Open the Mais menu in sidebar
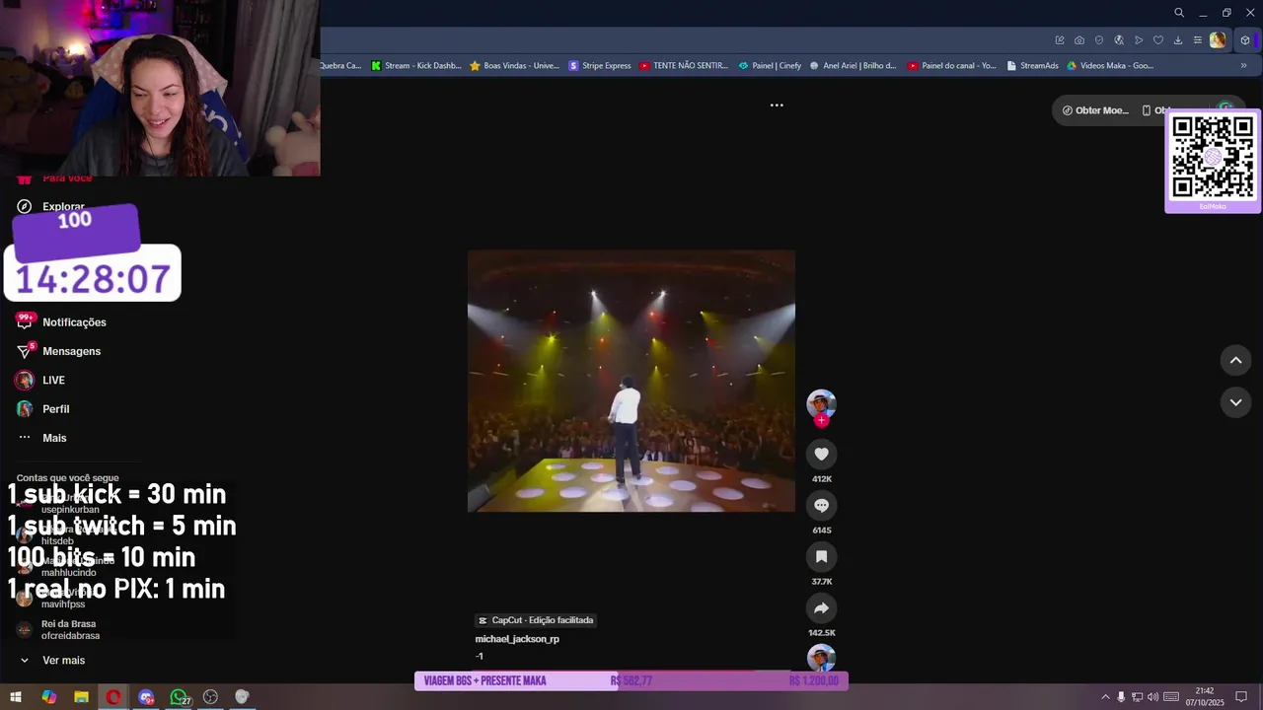The image size is (1263, 710). pyautogui.click(x=42, y=438)
